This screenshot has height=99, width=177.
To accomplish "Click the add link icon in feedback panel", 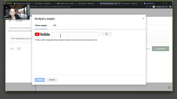I will click(x=12, y=49).
